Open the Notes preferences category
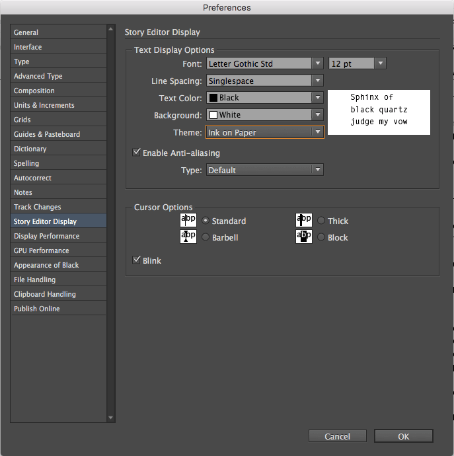 (58, 192)
